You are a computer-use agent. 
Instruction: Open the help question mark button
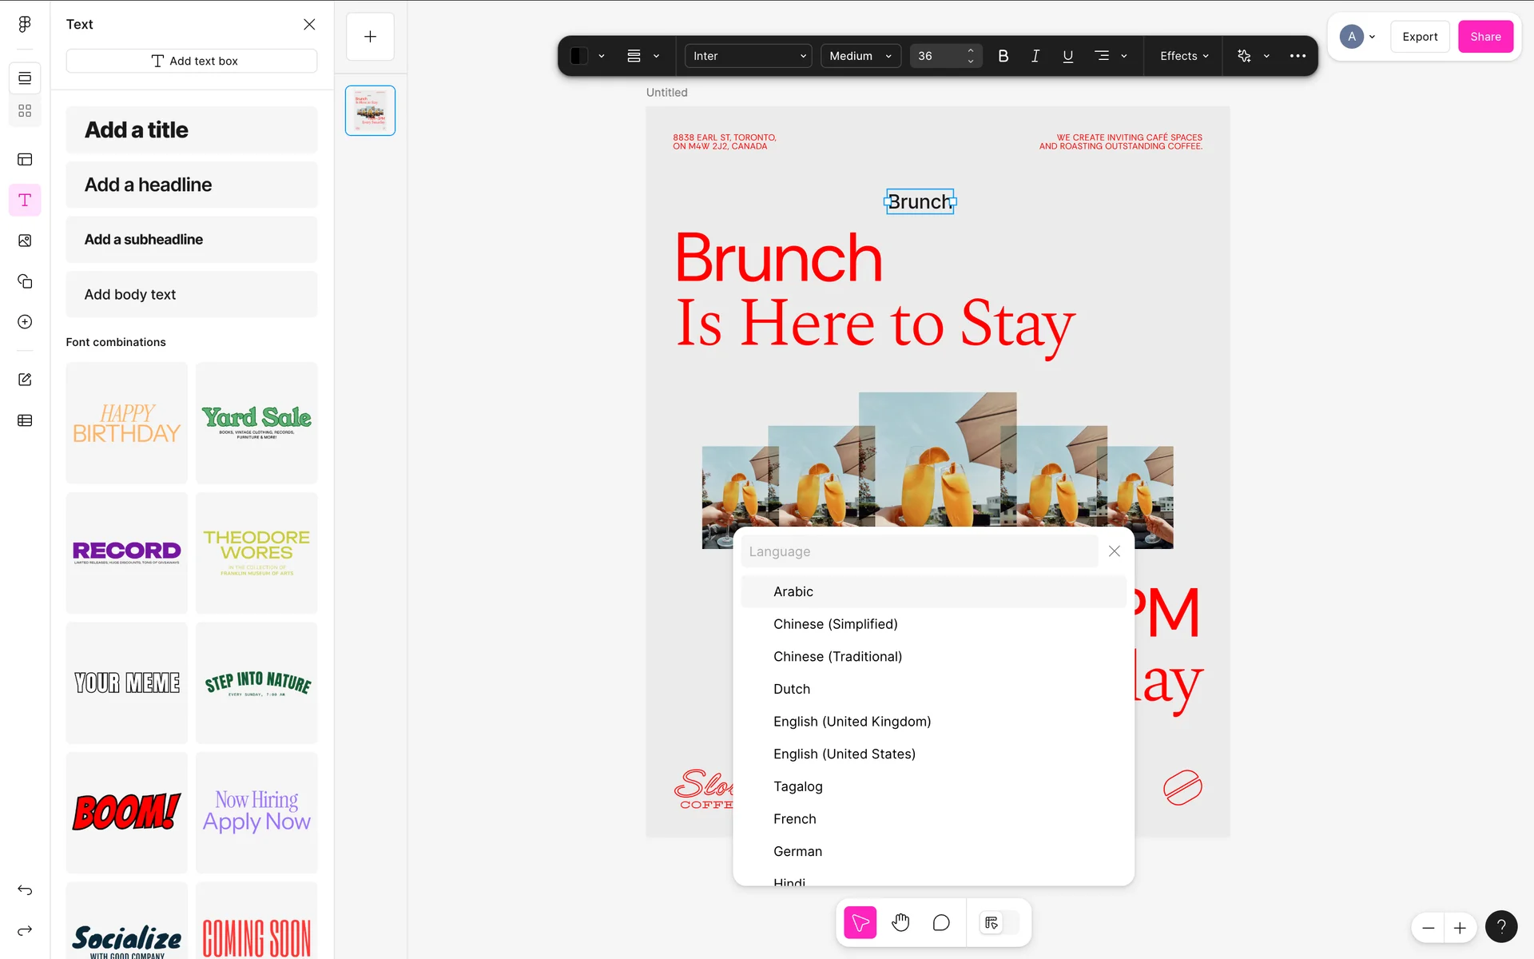click(x=1500, y=927)
